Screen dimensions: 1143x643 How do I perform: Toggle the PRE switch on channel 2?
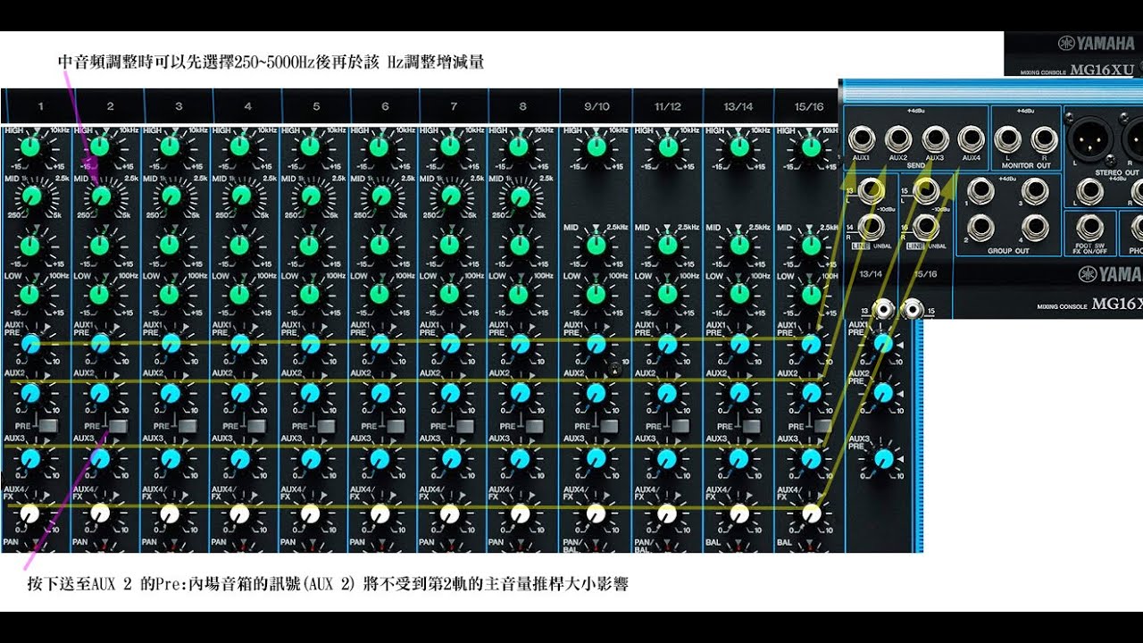118,426
